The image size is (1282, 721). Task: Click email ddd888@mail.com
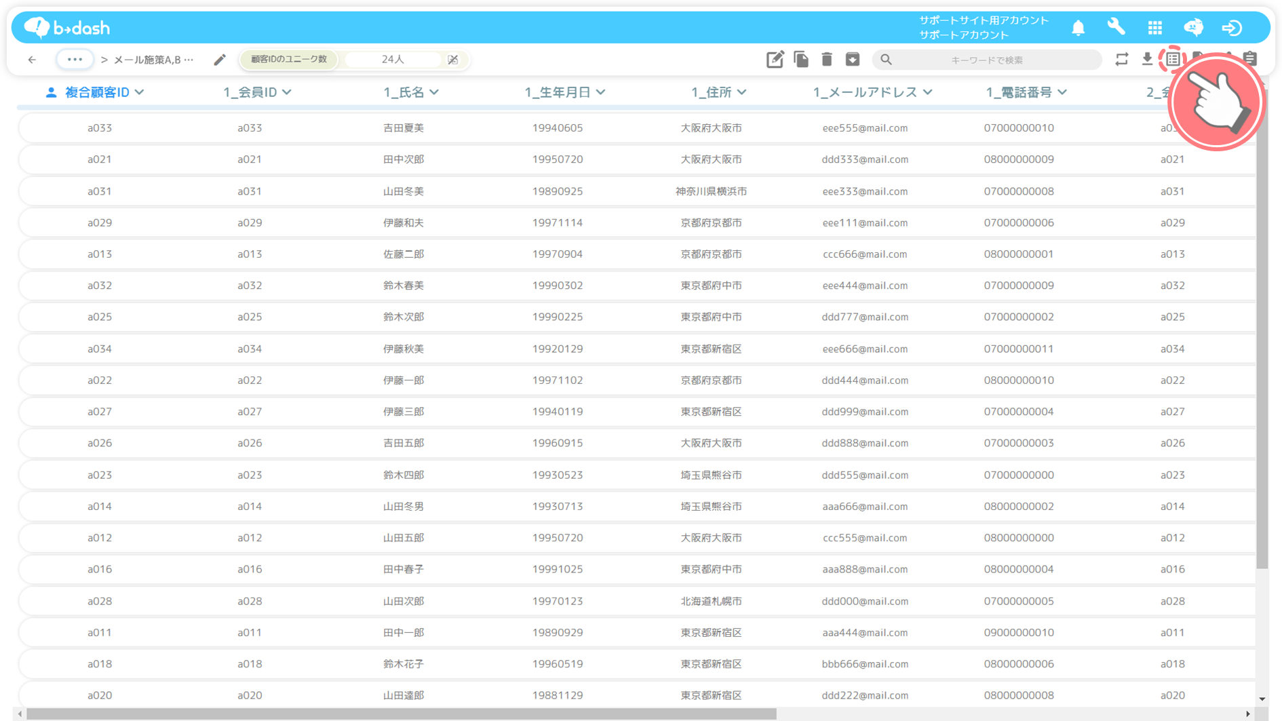(x=865, y=443)
